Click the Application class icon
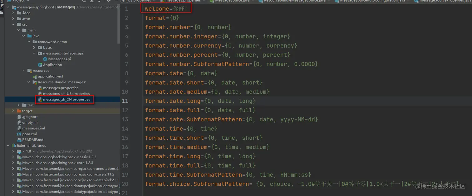The width and height of the screenshot is (472, 196). (x=40, y=65)
